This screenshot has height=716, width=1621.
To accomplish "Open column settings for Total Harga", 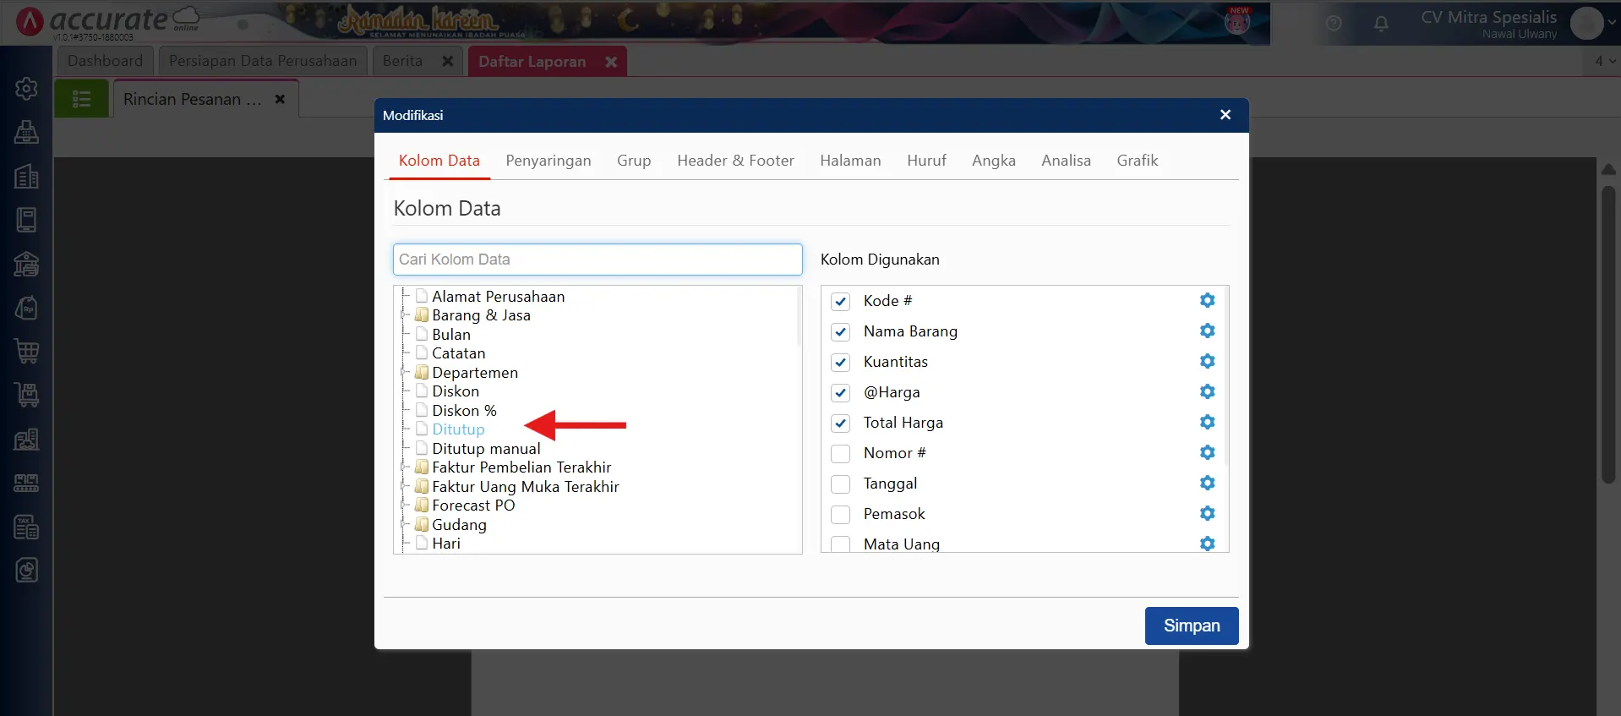I will (1207, 423).
